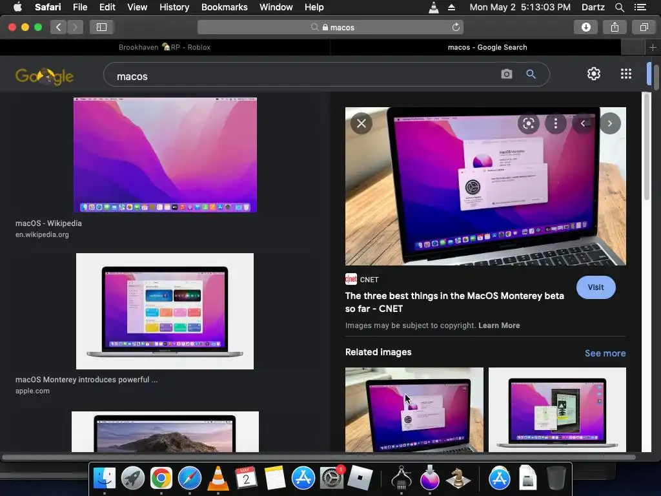Close the image preview panel

(361, 123)
